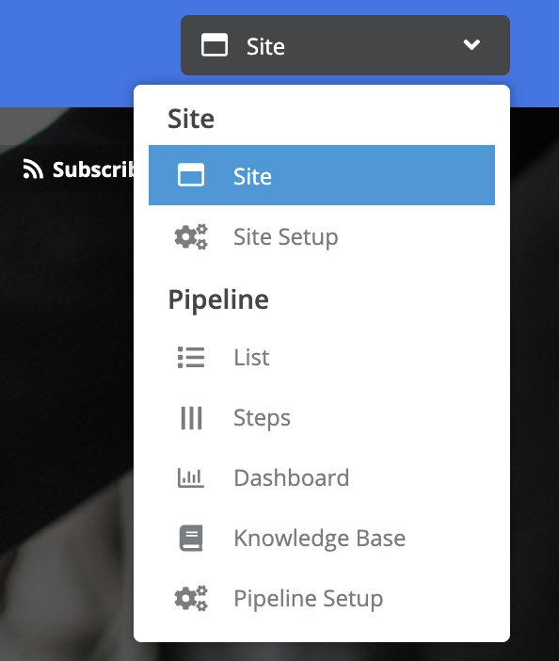Click the three vertical bars Steps icon
The width and height of the screenshot is (559, 661).
coord(191,418)
